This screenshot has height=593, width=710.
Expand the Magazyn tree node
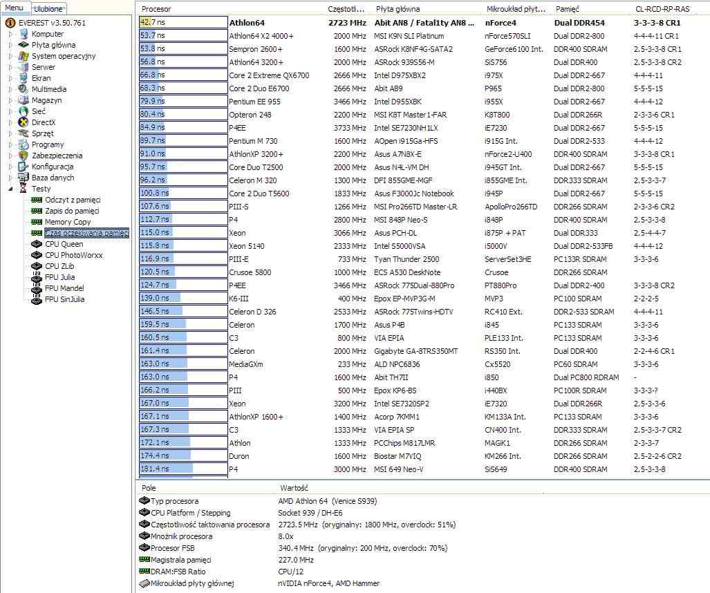[10, 100]
